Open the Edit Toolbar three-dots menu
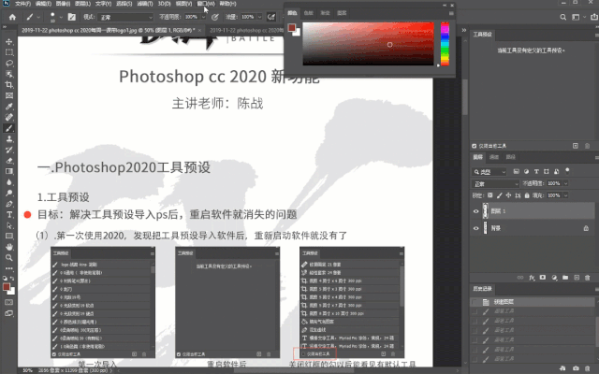 coord(9,268)
